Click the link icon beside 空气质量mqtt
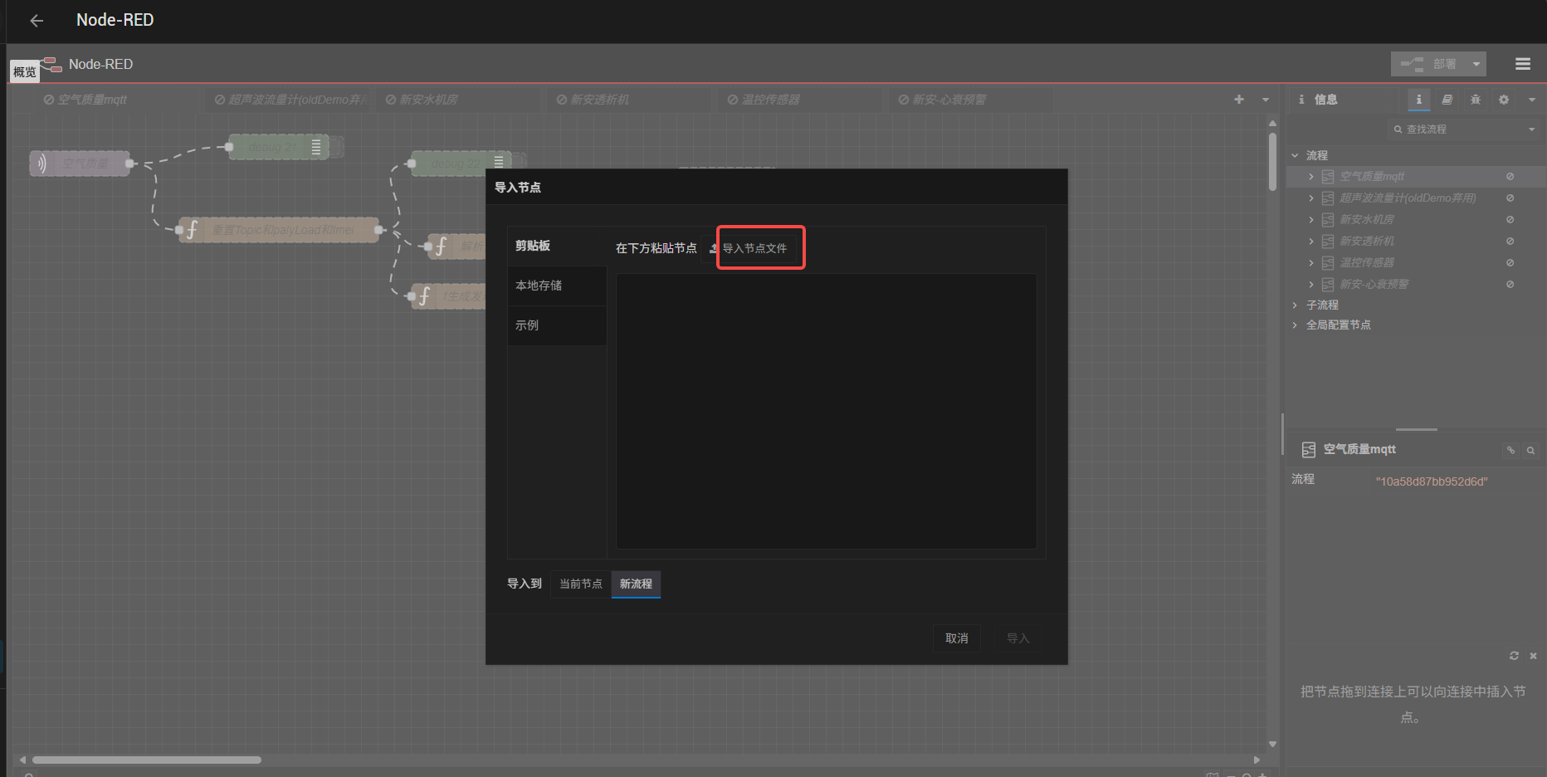 1510,450
